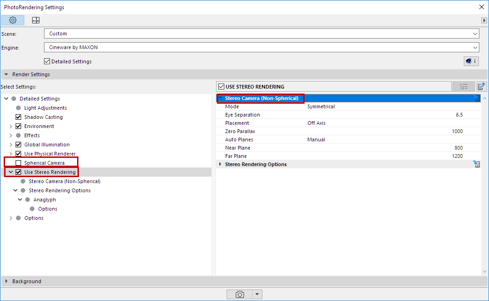Toggle the USE STEREO RENDERING checkbox
The width and height of the screenshot is (489, 301).
[222, 86]
